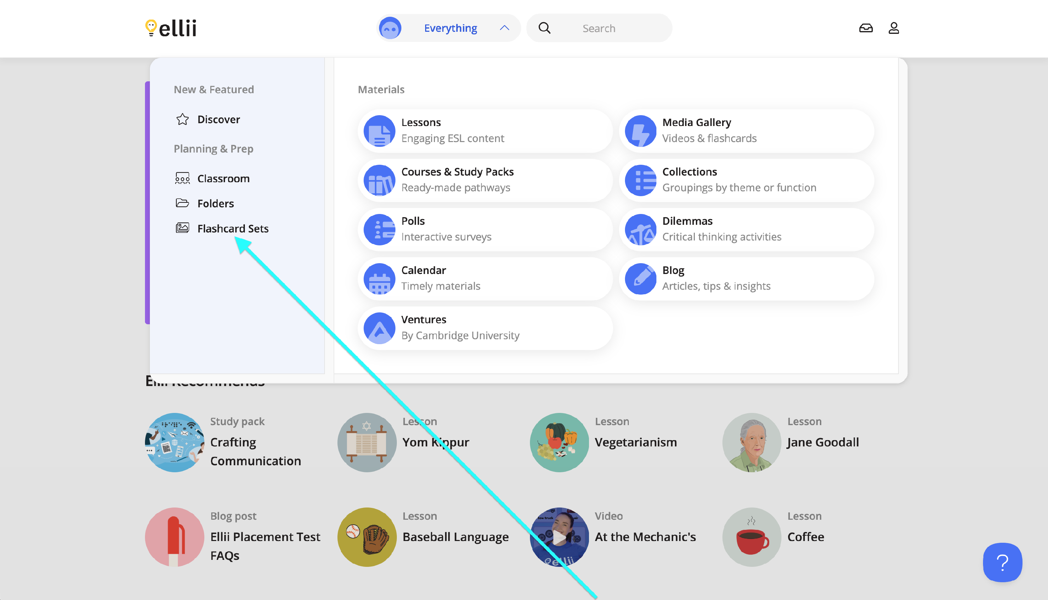Open the user account icon
Screen dimensions: 1048x600
pyautogui.click(x=893, y=28)
